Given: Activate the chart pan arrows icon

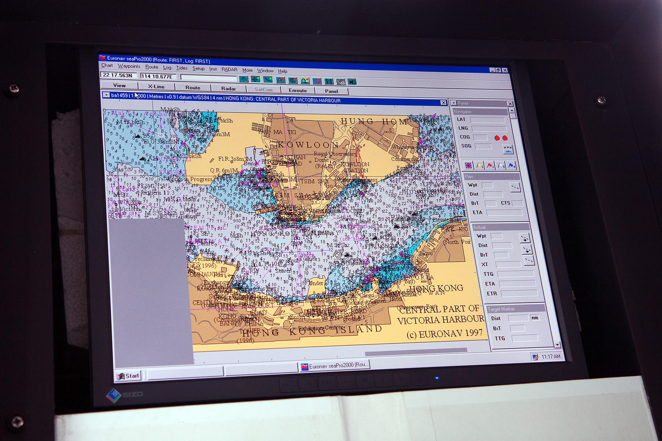Looking at the screenshot, I should (256, 79).
